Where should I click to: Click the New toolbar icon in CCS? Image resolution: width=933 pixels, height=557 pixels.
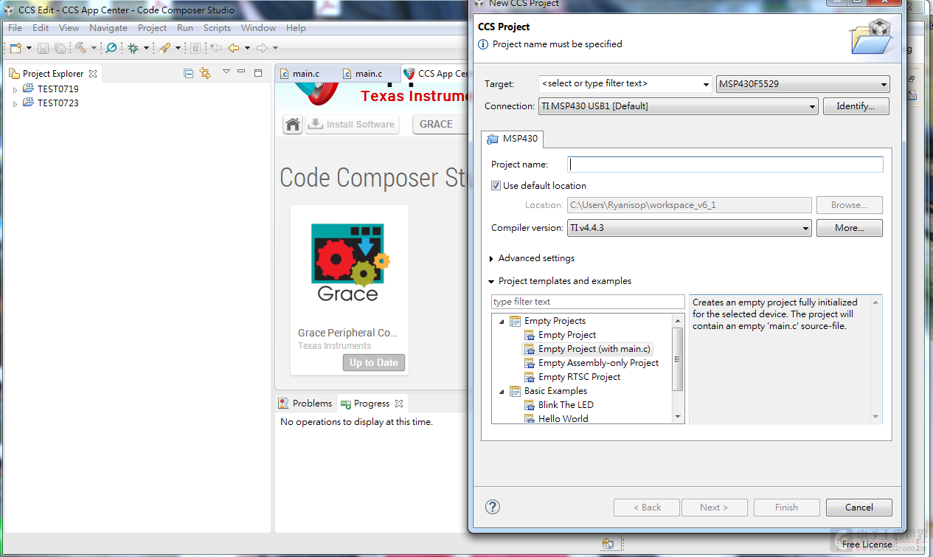[x=15, y=48]
